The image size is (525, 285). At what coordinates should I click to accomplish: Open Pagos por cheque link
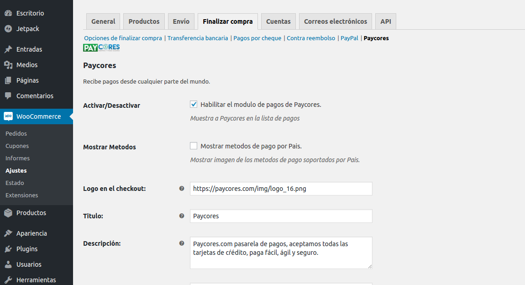[257, 38]
